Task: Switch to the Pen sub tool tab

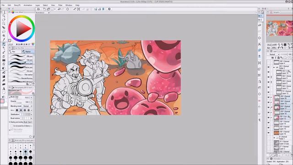Action: pyautogui.click(x=15, y=52)
